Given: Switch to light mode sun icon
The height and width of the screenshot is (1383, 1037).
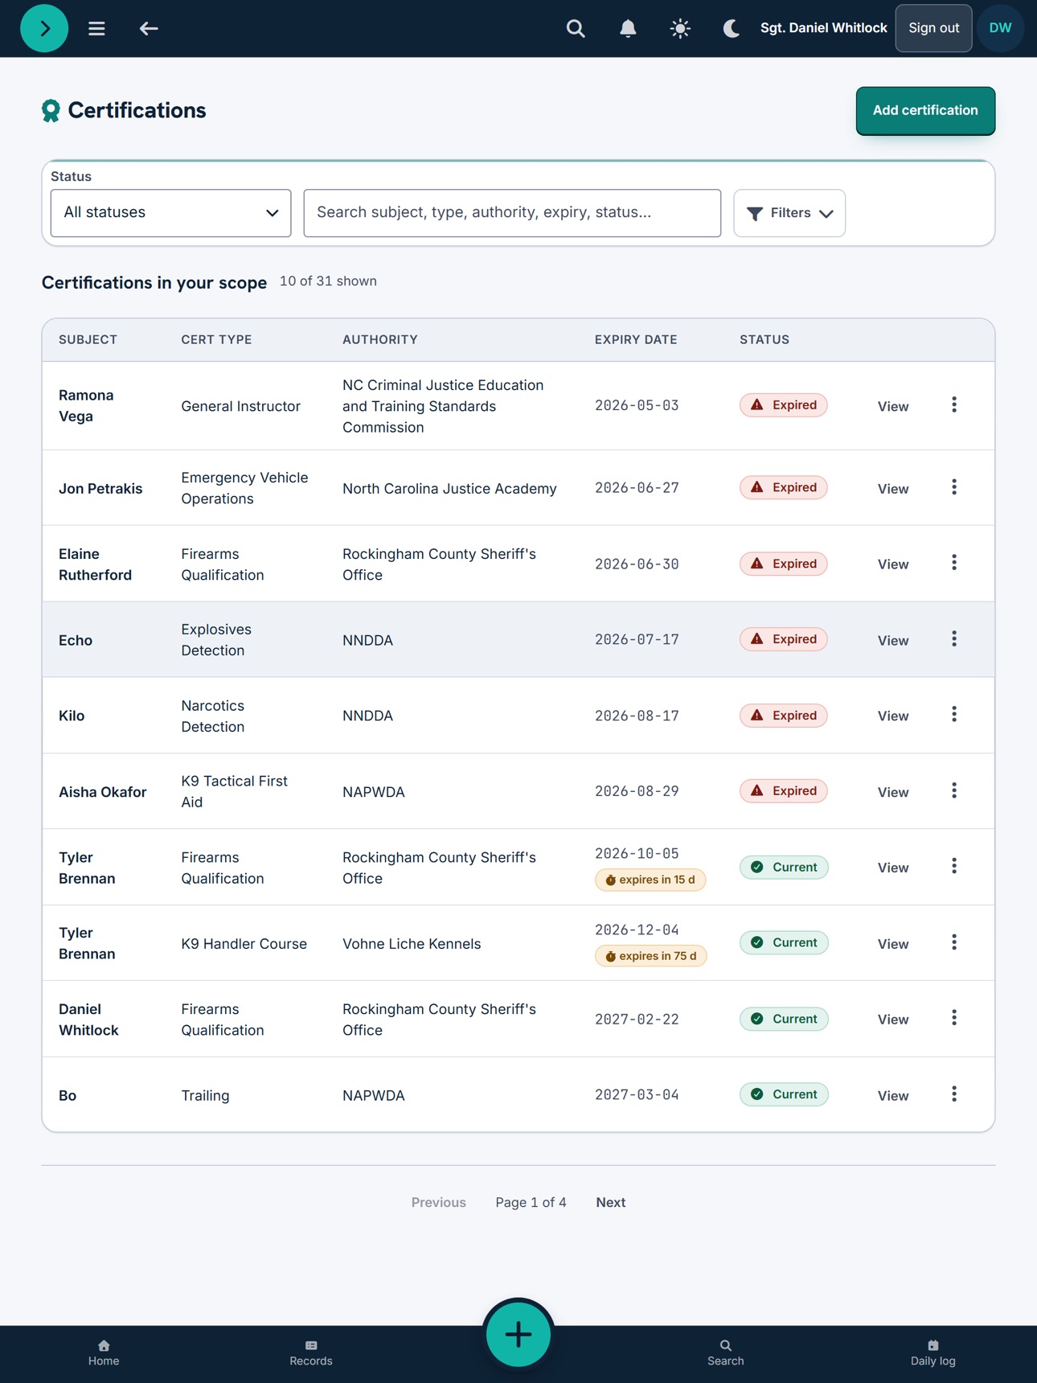Looking at the screenshot, I should 680,28.
